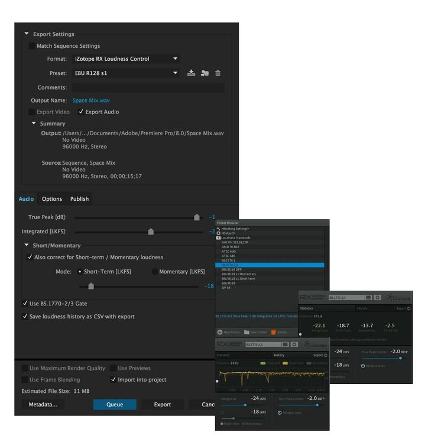Select Momentary [LKFS] radio button
This screenshot has width=425, height=443.
[155, 272]
